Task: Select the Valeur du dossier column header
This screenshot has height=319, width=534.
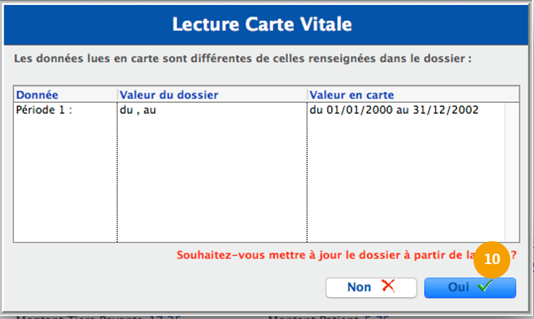Action: pyautogui.click(x=169, y=95)
